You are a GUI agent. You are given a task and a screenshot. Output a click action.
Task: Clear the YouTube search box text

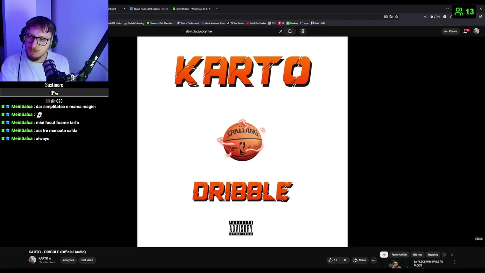click(x=281, y=31)
